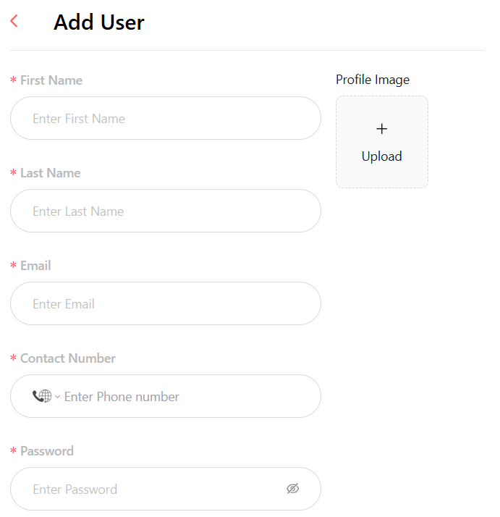Screen dimensions: 500x517
Task: Click the Profile Image label
Action: tap(373, 80)
